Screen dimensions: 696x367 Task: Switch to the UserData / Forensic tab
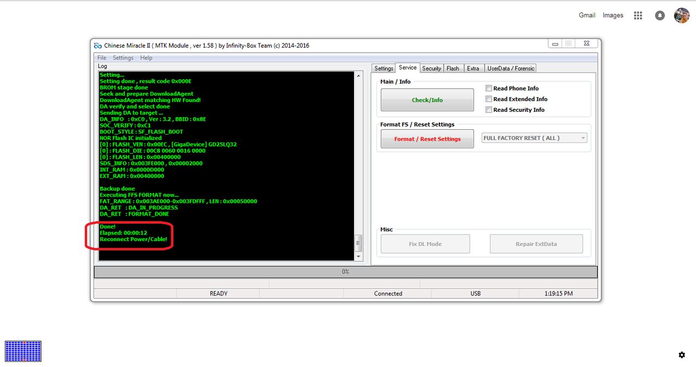(x=511, y=68)
